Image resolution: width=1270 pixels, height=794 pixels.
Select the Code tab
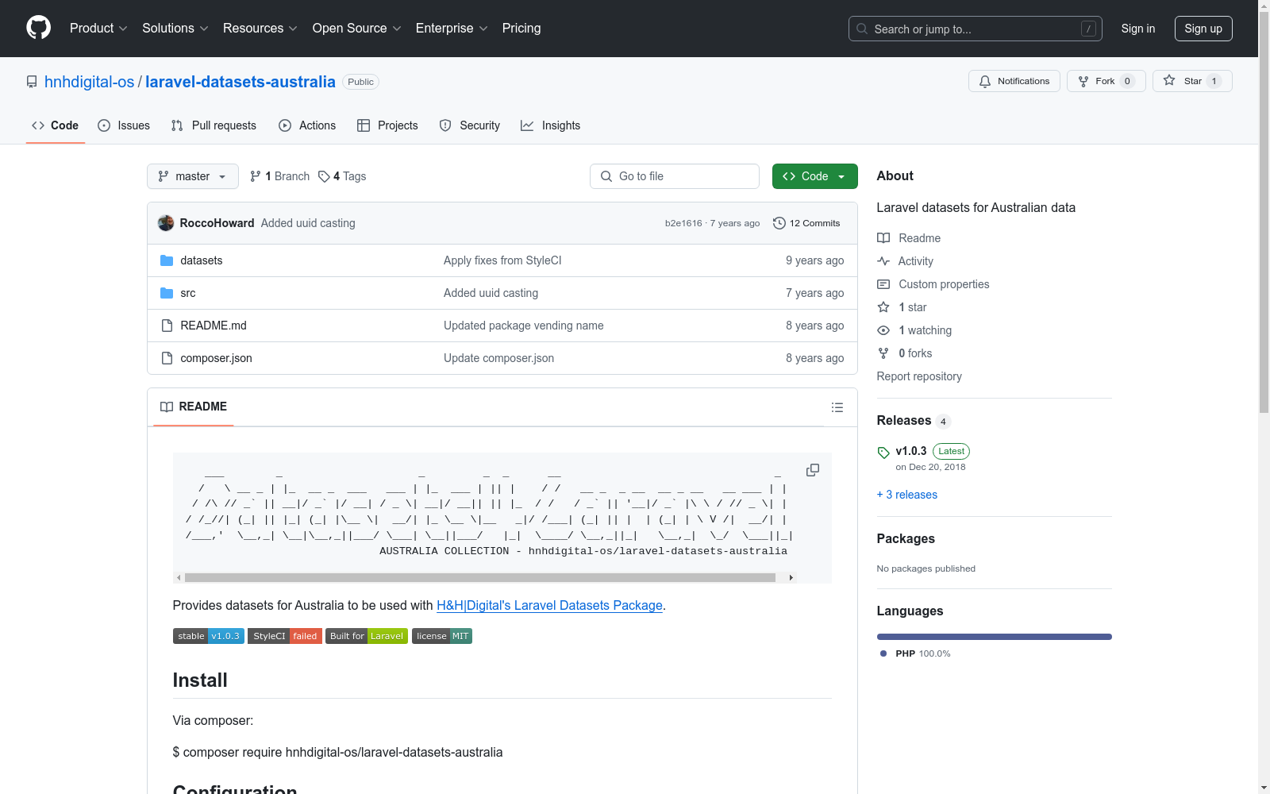(56, 125)
